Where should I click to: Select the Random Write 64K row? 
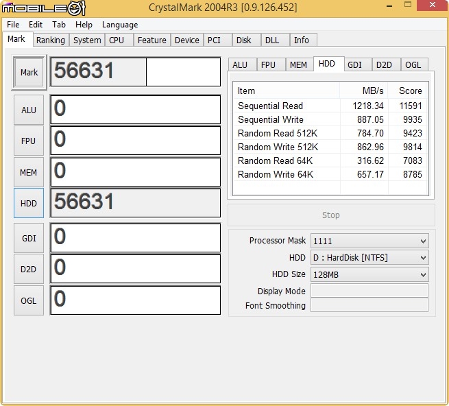(330, 174)
